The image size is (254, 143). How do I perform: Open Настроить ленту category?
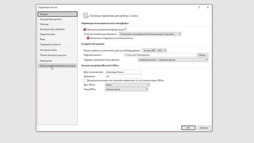(x=58, y=50)
